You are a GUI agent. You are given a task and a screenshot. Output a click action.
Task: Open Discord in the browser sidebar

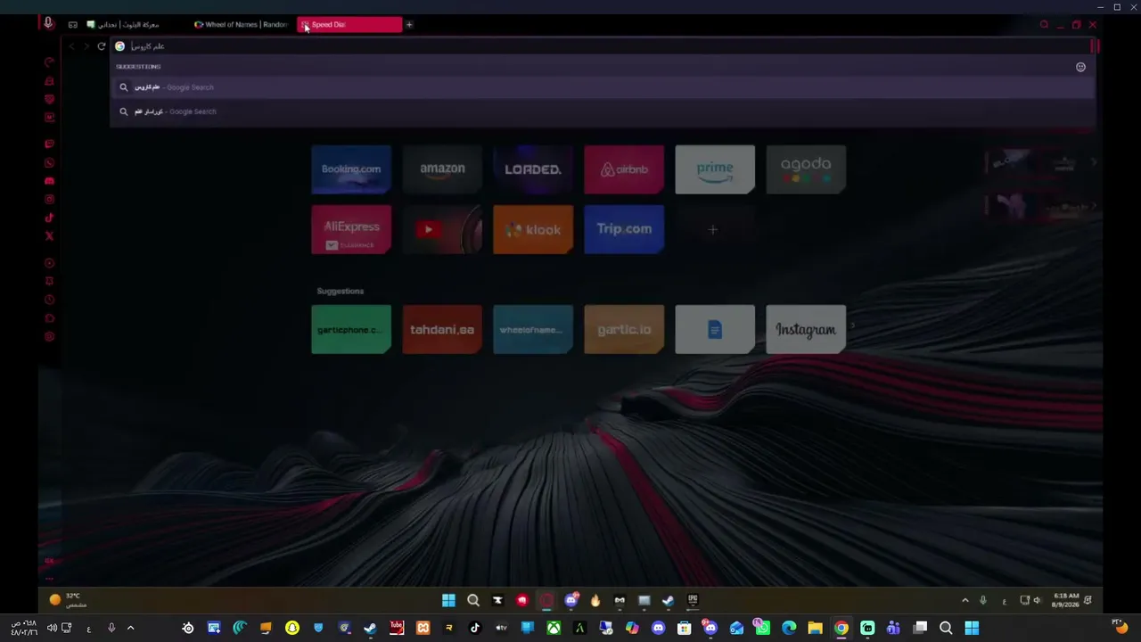pyautogui.click(x=49, y=181)
